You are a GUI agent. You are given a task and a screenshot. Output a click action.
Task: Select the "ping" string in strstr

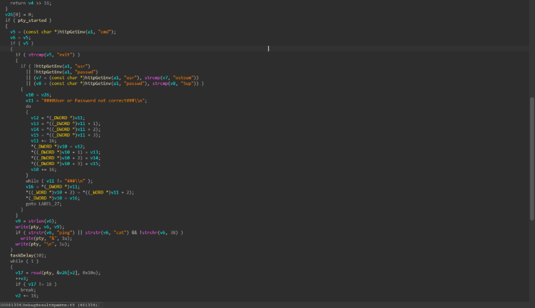point(64,233)
